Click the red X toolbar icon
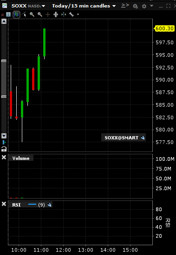This screenshot has width=176, height=255. click(x=3, y=15)
